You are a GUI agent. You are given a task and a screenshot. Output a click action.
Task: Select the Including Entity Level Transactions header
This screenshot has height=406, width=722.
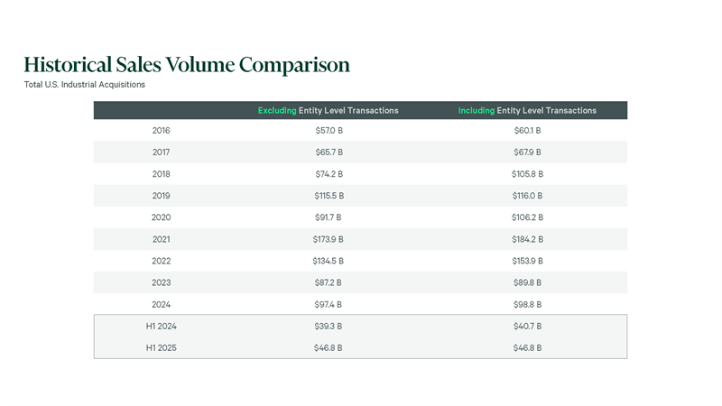click(x=527, y=110)
